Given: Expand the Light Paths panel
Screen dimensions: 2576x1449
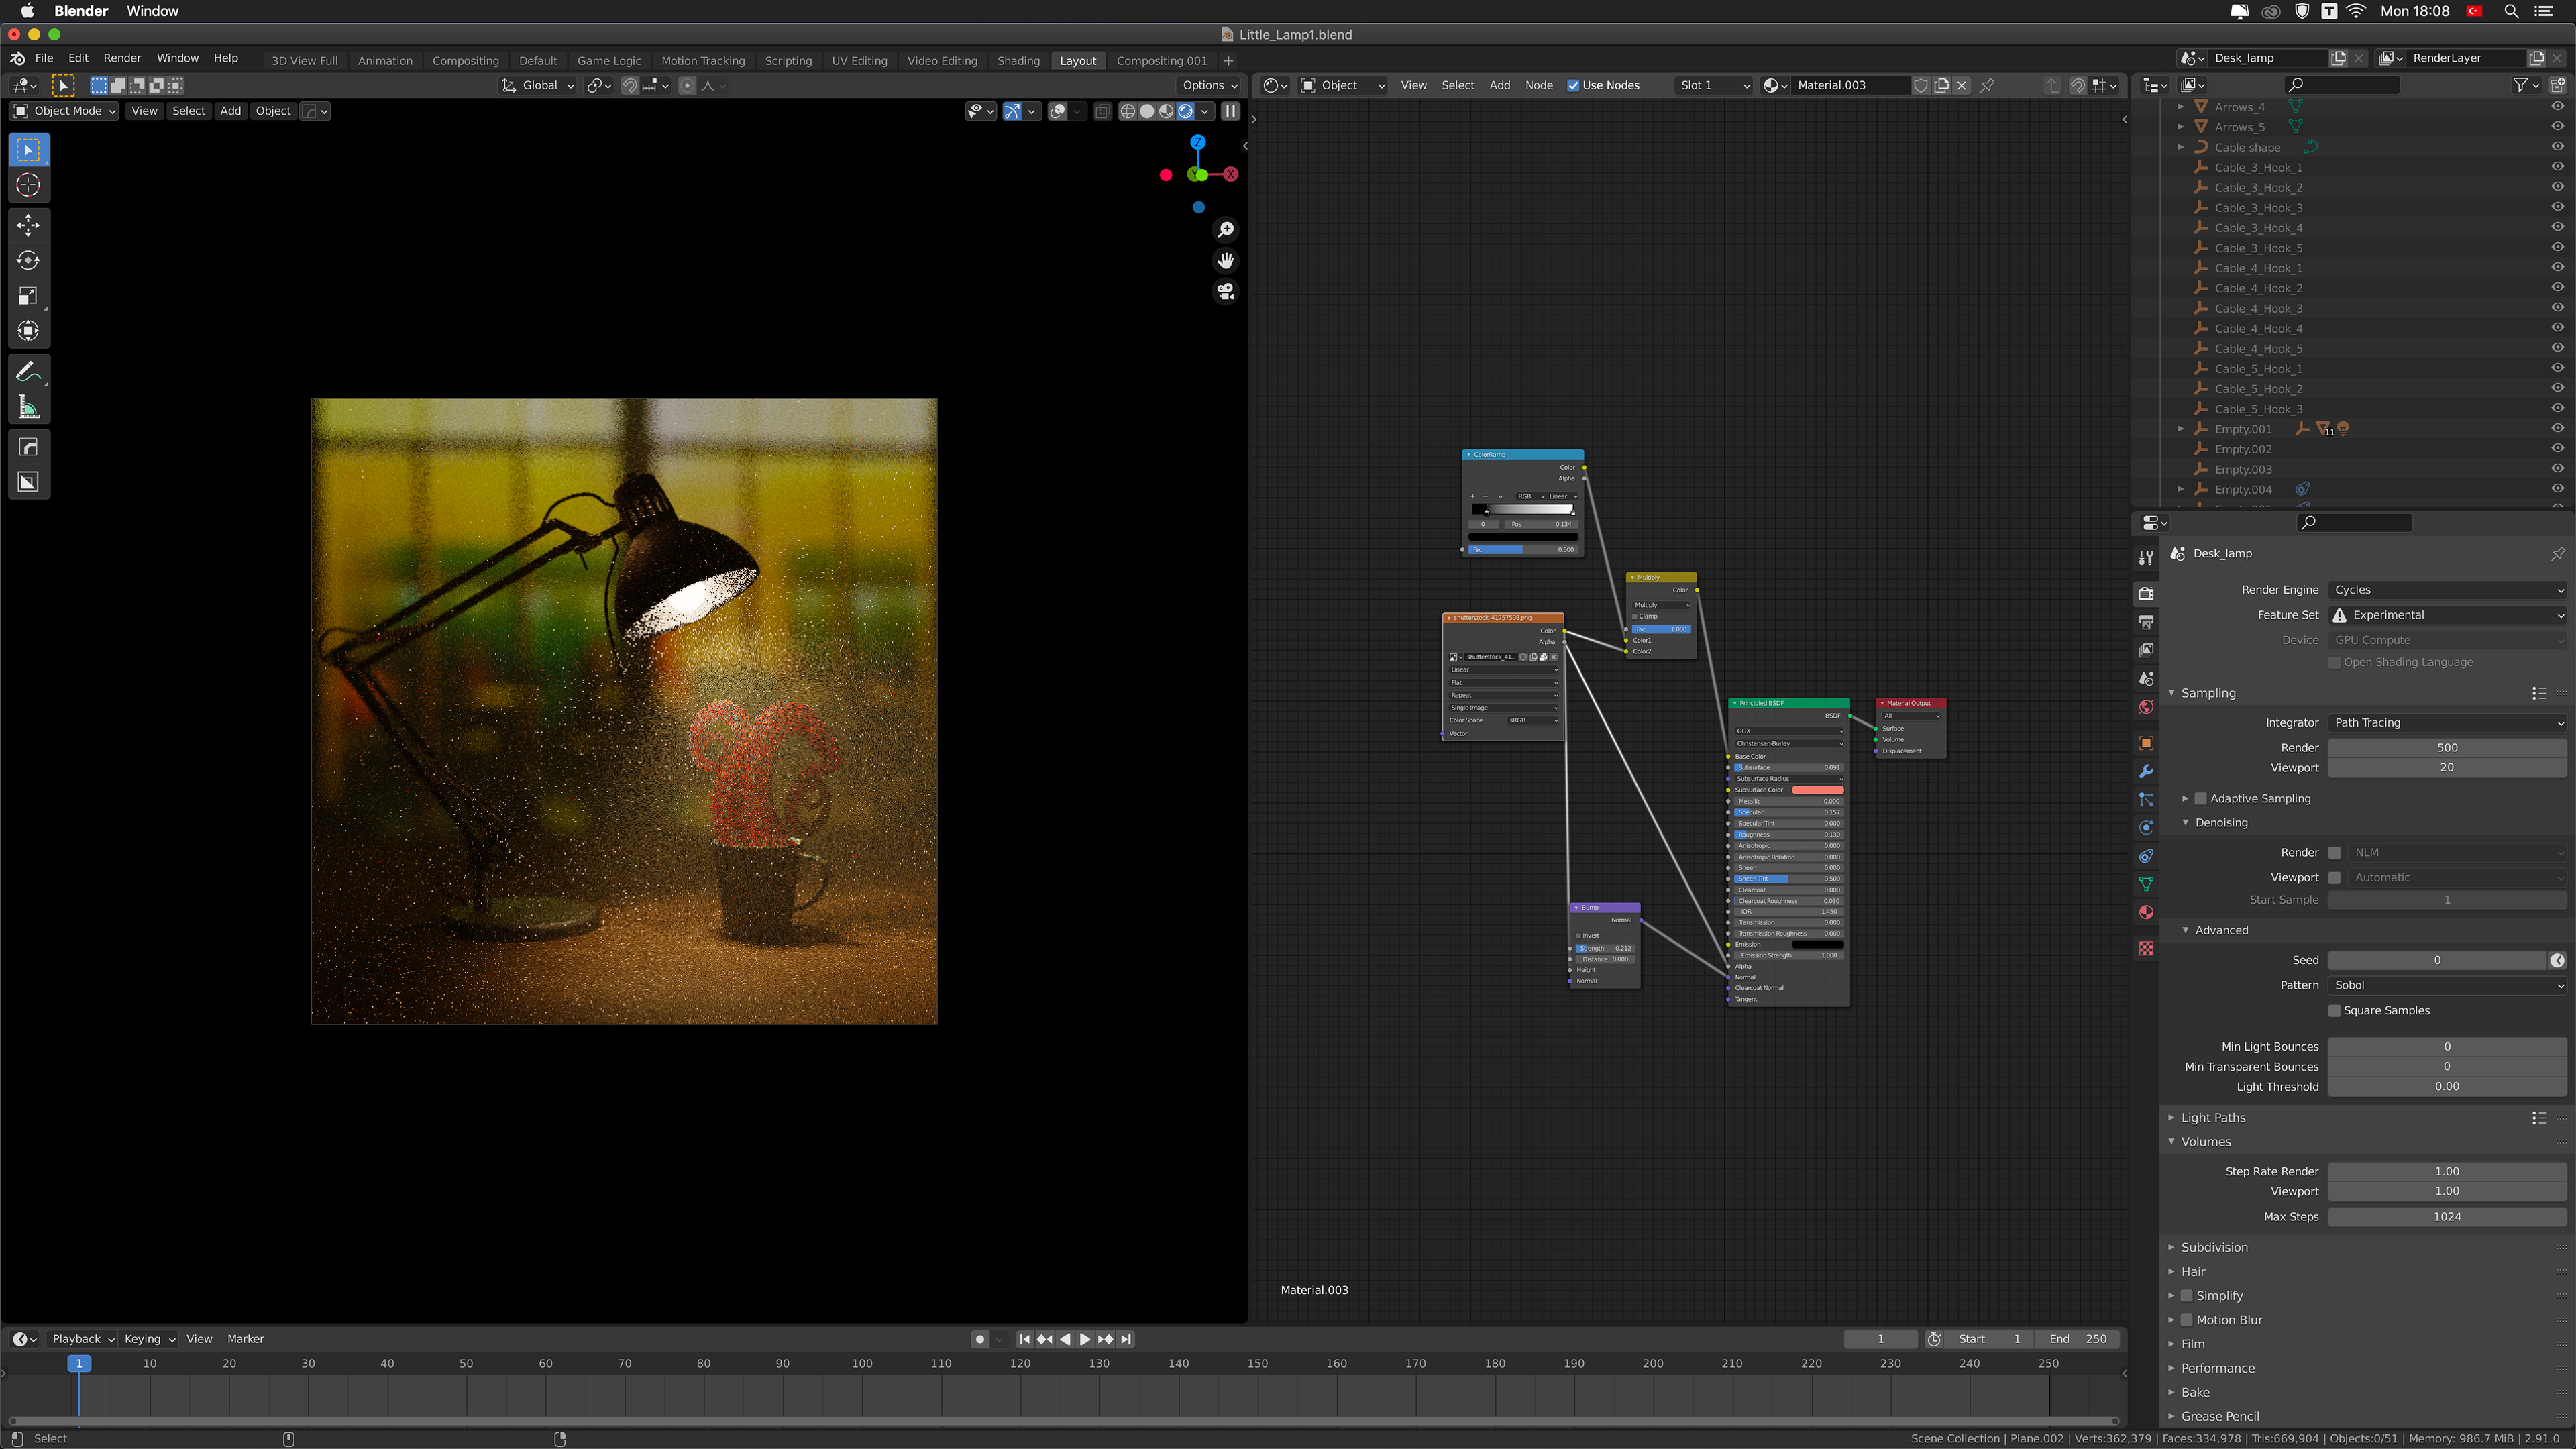Looking at the screenshot, I should click(x=2213, y=1117).
